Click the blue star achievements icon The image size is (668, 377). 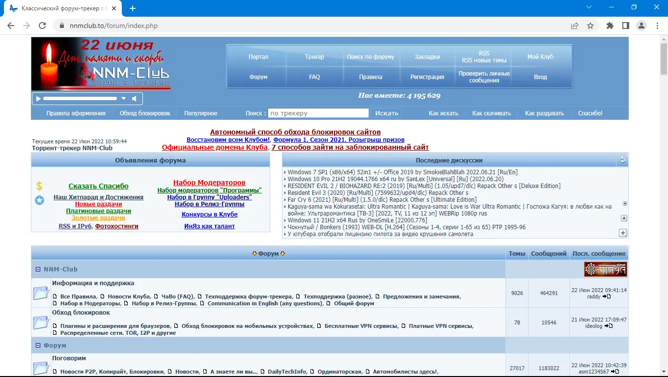pos(39,200)
